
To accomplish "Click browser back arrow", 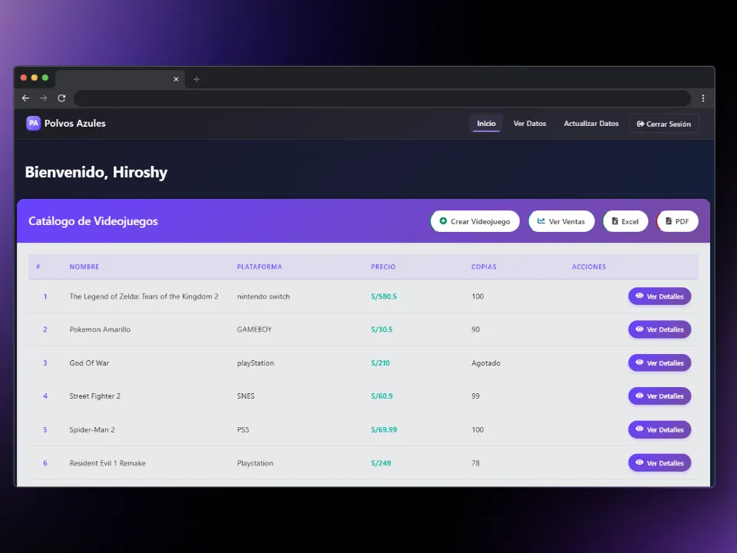I will pyautogui.click(x=25, y=98).
